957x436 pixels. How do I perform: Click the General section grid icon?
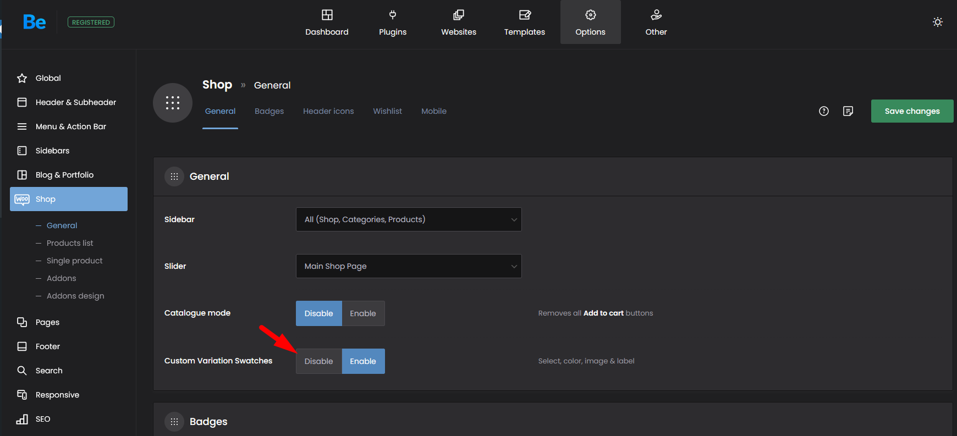click(174, 176)
